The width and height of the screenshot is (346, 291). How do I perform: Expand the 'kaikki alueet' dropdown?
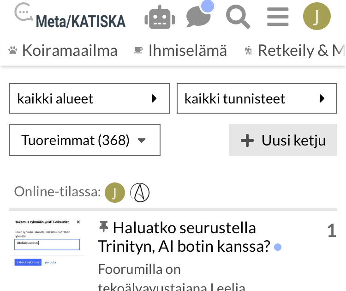(x=89, y=98)
